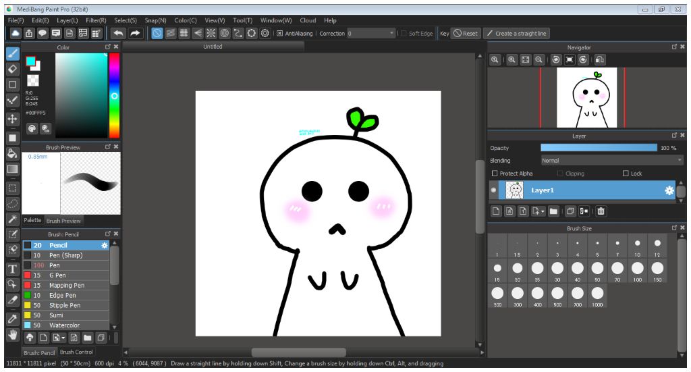This screenshot has height=372, width=691.
Task: Zoom out using Navigator minus magnifier
Action: click(538, 59)
